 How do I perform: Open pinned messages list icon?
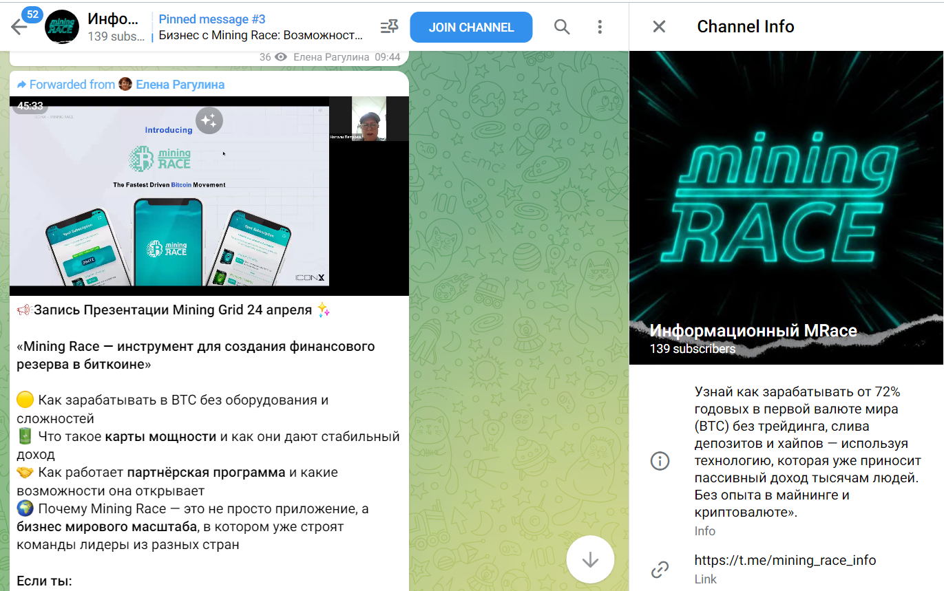[389, 27]
